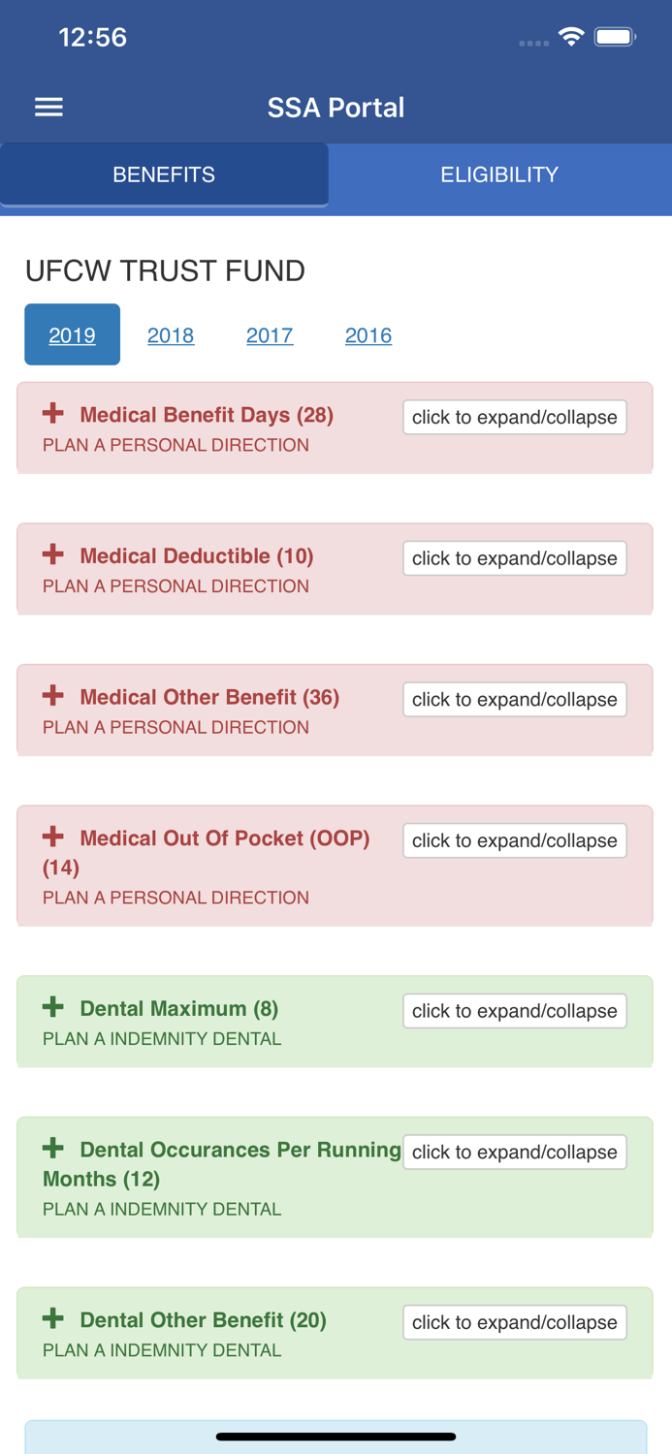Switch year selection to 2017

tap(270, 334)
